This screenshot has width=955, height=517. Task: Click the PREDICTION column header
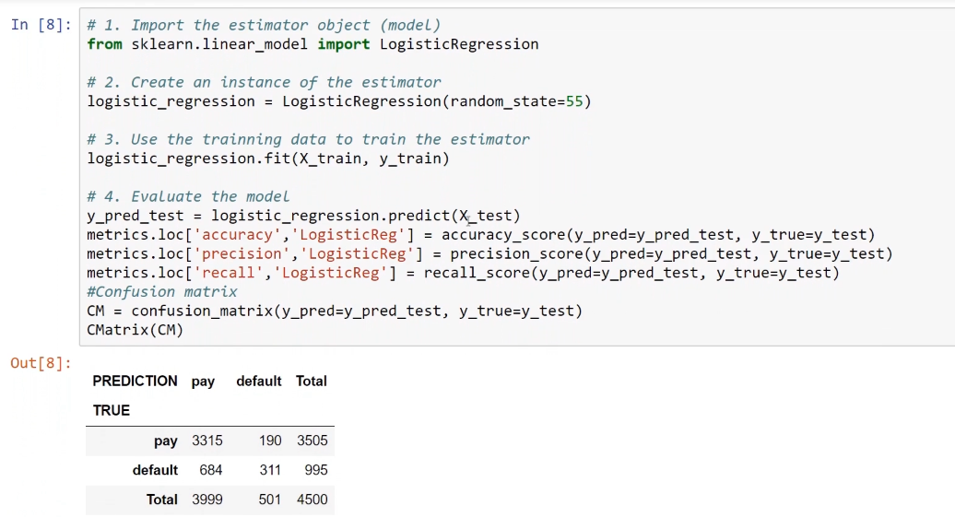point(136,382)
